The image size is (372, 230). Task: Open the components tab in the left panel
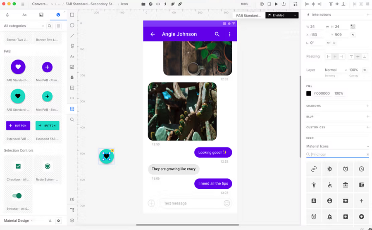58,15
